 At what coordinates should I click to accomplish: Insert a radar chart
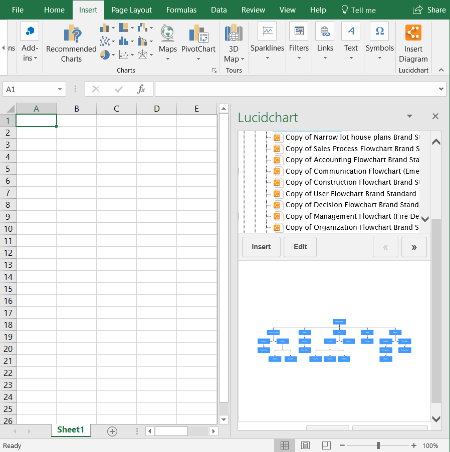tap(145, 55)
